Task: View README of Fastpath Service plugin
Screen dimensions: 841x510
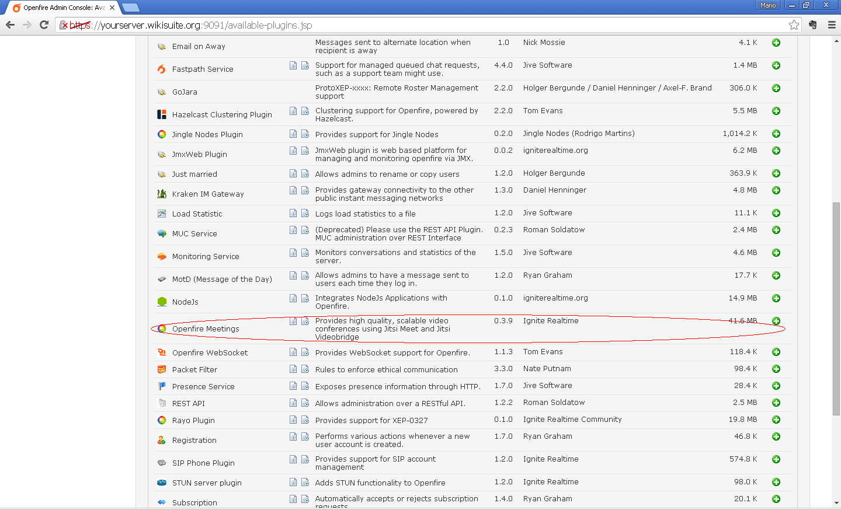Action: point(293,65)
